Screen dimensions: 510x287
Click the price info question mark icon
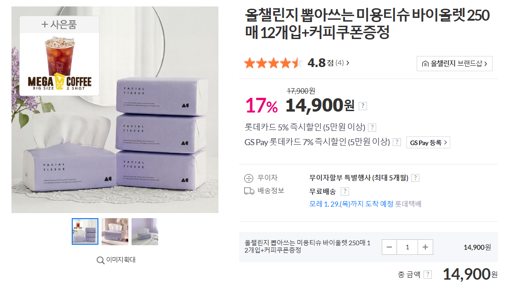click(363, 106)
